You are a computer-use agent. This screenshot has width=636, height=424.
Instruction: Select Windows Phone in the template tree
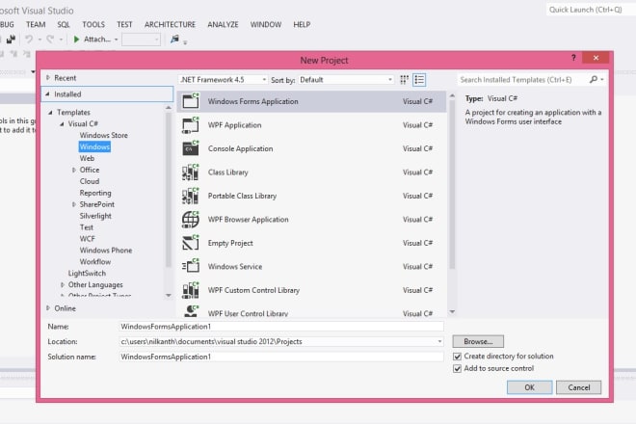(106, 251)
